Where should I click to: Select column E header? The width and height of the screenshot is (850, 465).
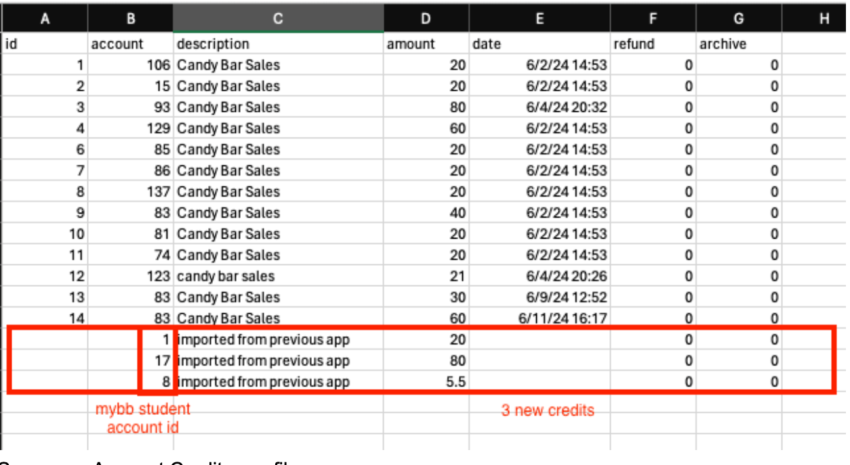pyautogui.click(x=540, y=18)
